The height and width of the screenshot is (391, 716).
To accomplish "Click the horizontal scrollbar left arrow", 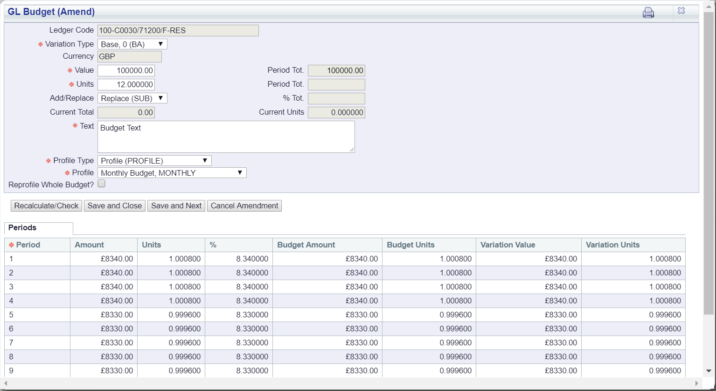I will tap(6, 383).
